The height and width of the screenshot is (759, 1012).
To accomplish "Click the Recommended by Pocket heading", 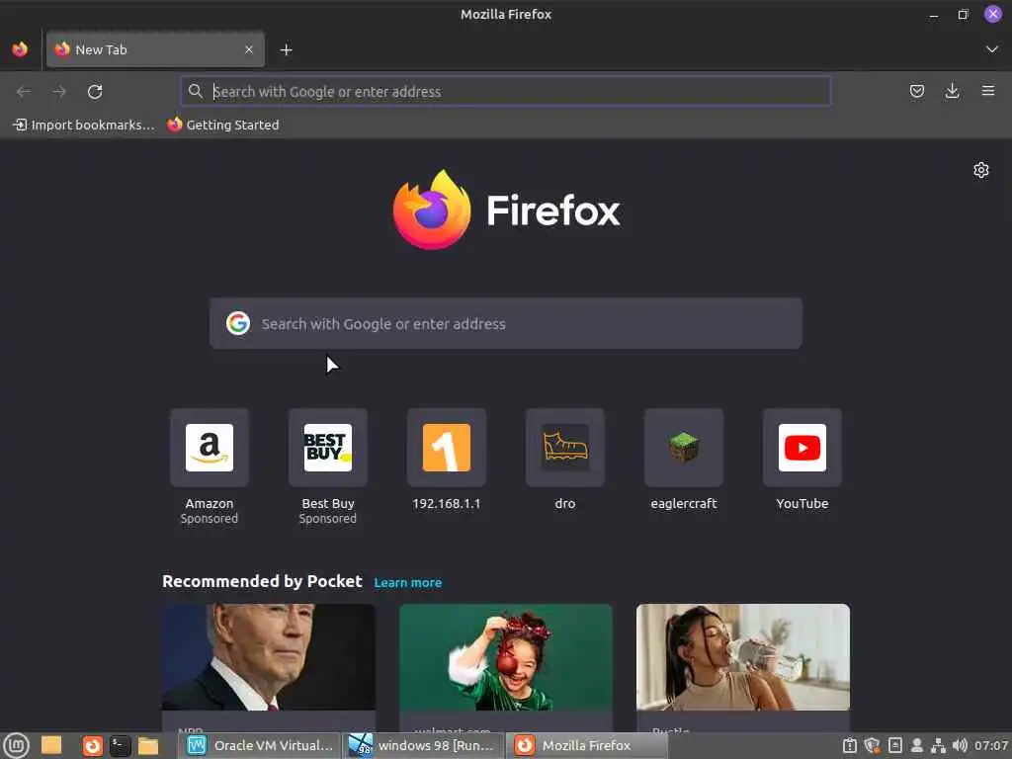I will pos(262,581).
